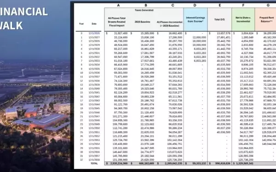The image size is (276, 172).
Task: Click year 32 baseline value 25,620,550
Action: coord(147,160)
